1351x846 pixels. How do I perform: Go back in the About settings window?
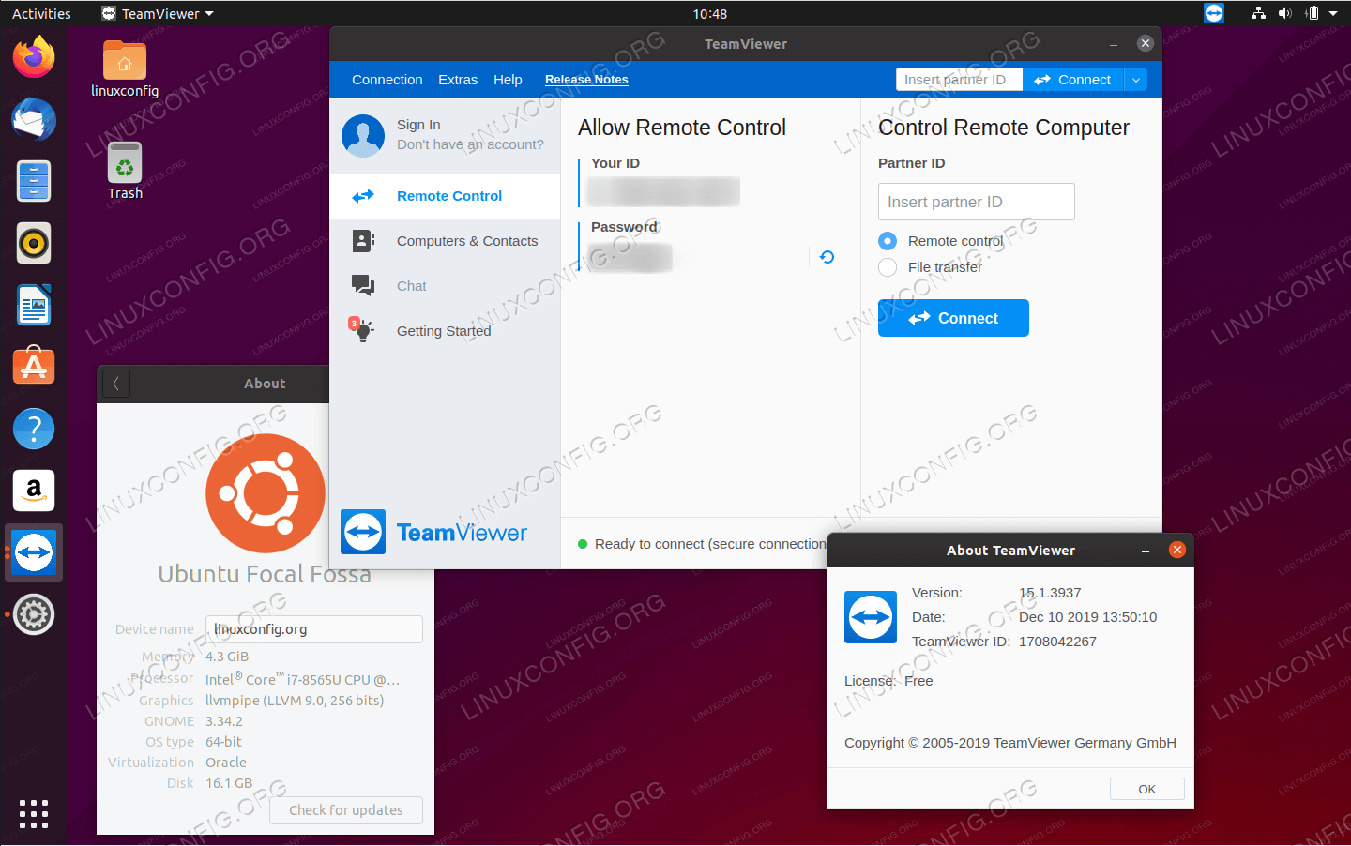116,384
